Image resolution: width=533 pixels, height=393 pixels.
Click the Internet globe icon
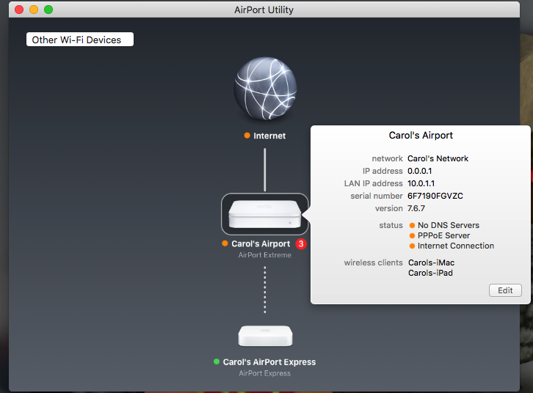(265, 88)
